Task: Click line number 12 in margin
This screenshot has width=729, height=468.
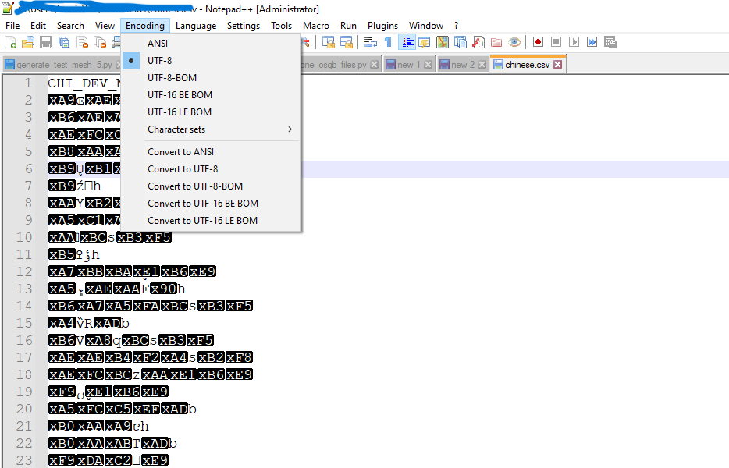Action: click(x=24, y=271)
